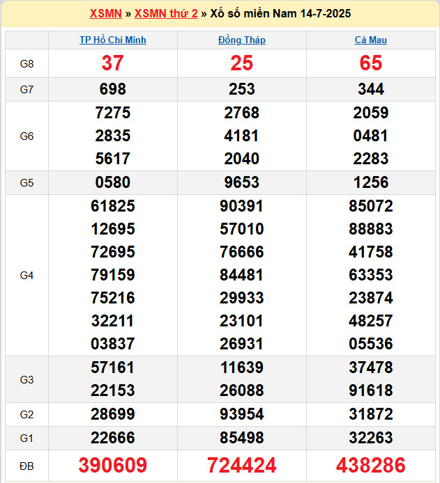Select the G3 number 11639
This screenshot has width=440, height=483.
pos(241,367)
